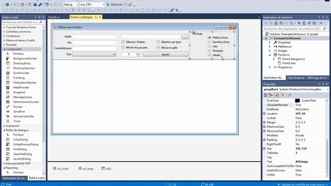Click the numeric up-down spinner arrows
The width and height of the screenshot is (331, 186).
(138, 54)
